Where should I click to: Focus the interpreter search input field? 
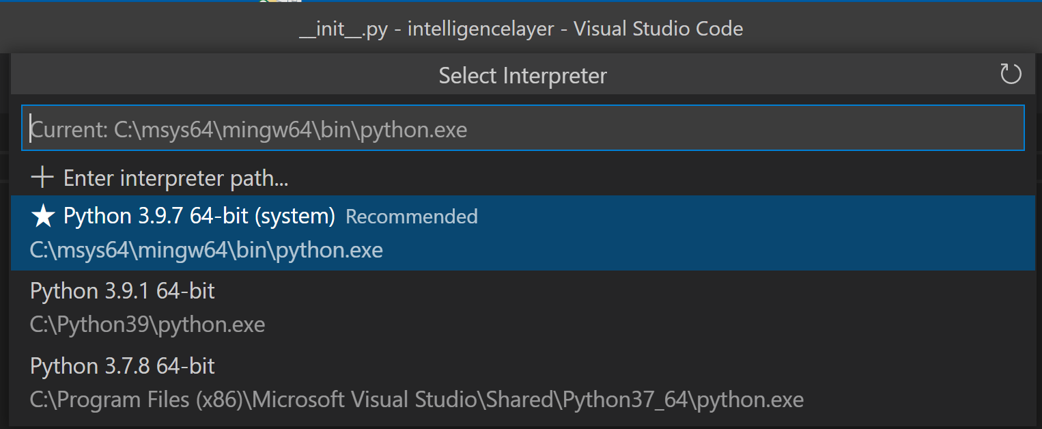[x=523, y=128]
